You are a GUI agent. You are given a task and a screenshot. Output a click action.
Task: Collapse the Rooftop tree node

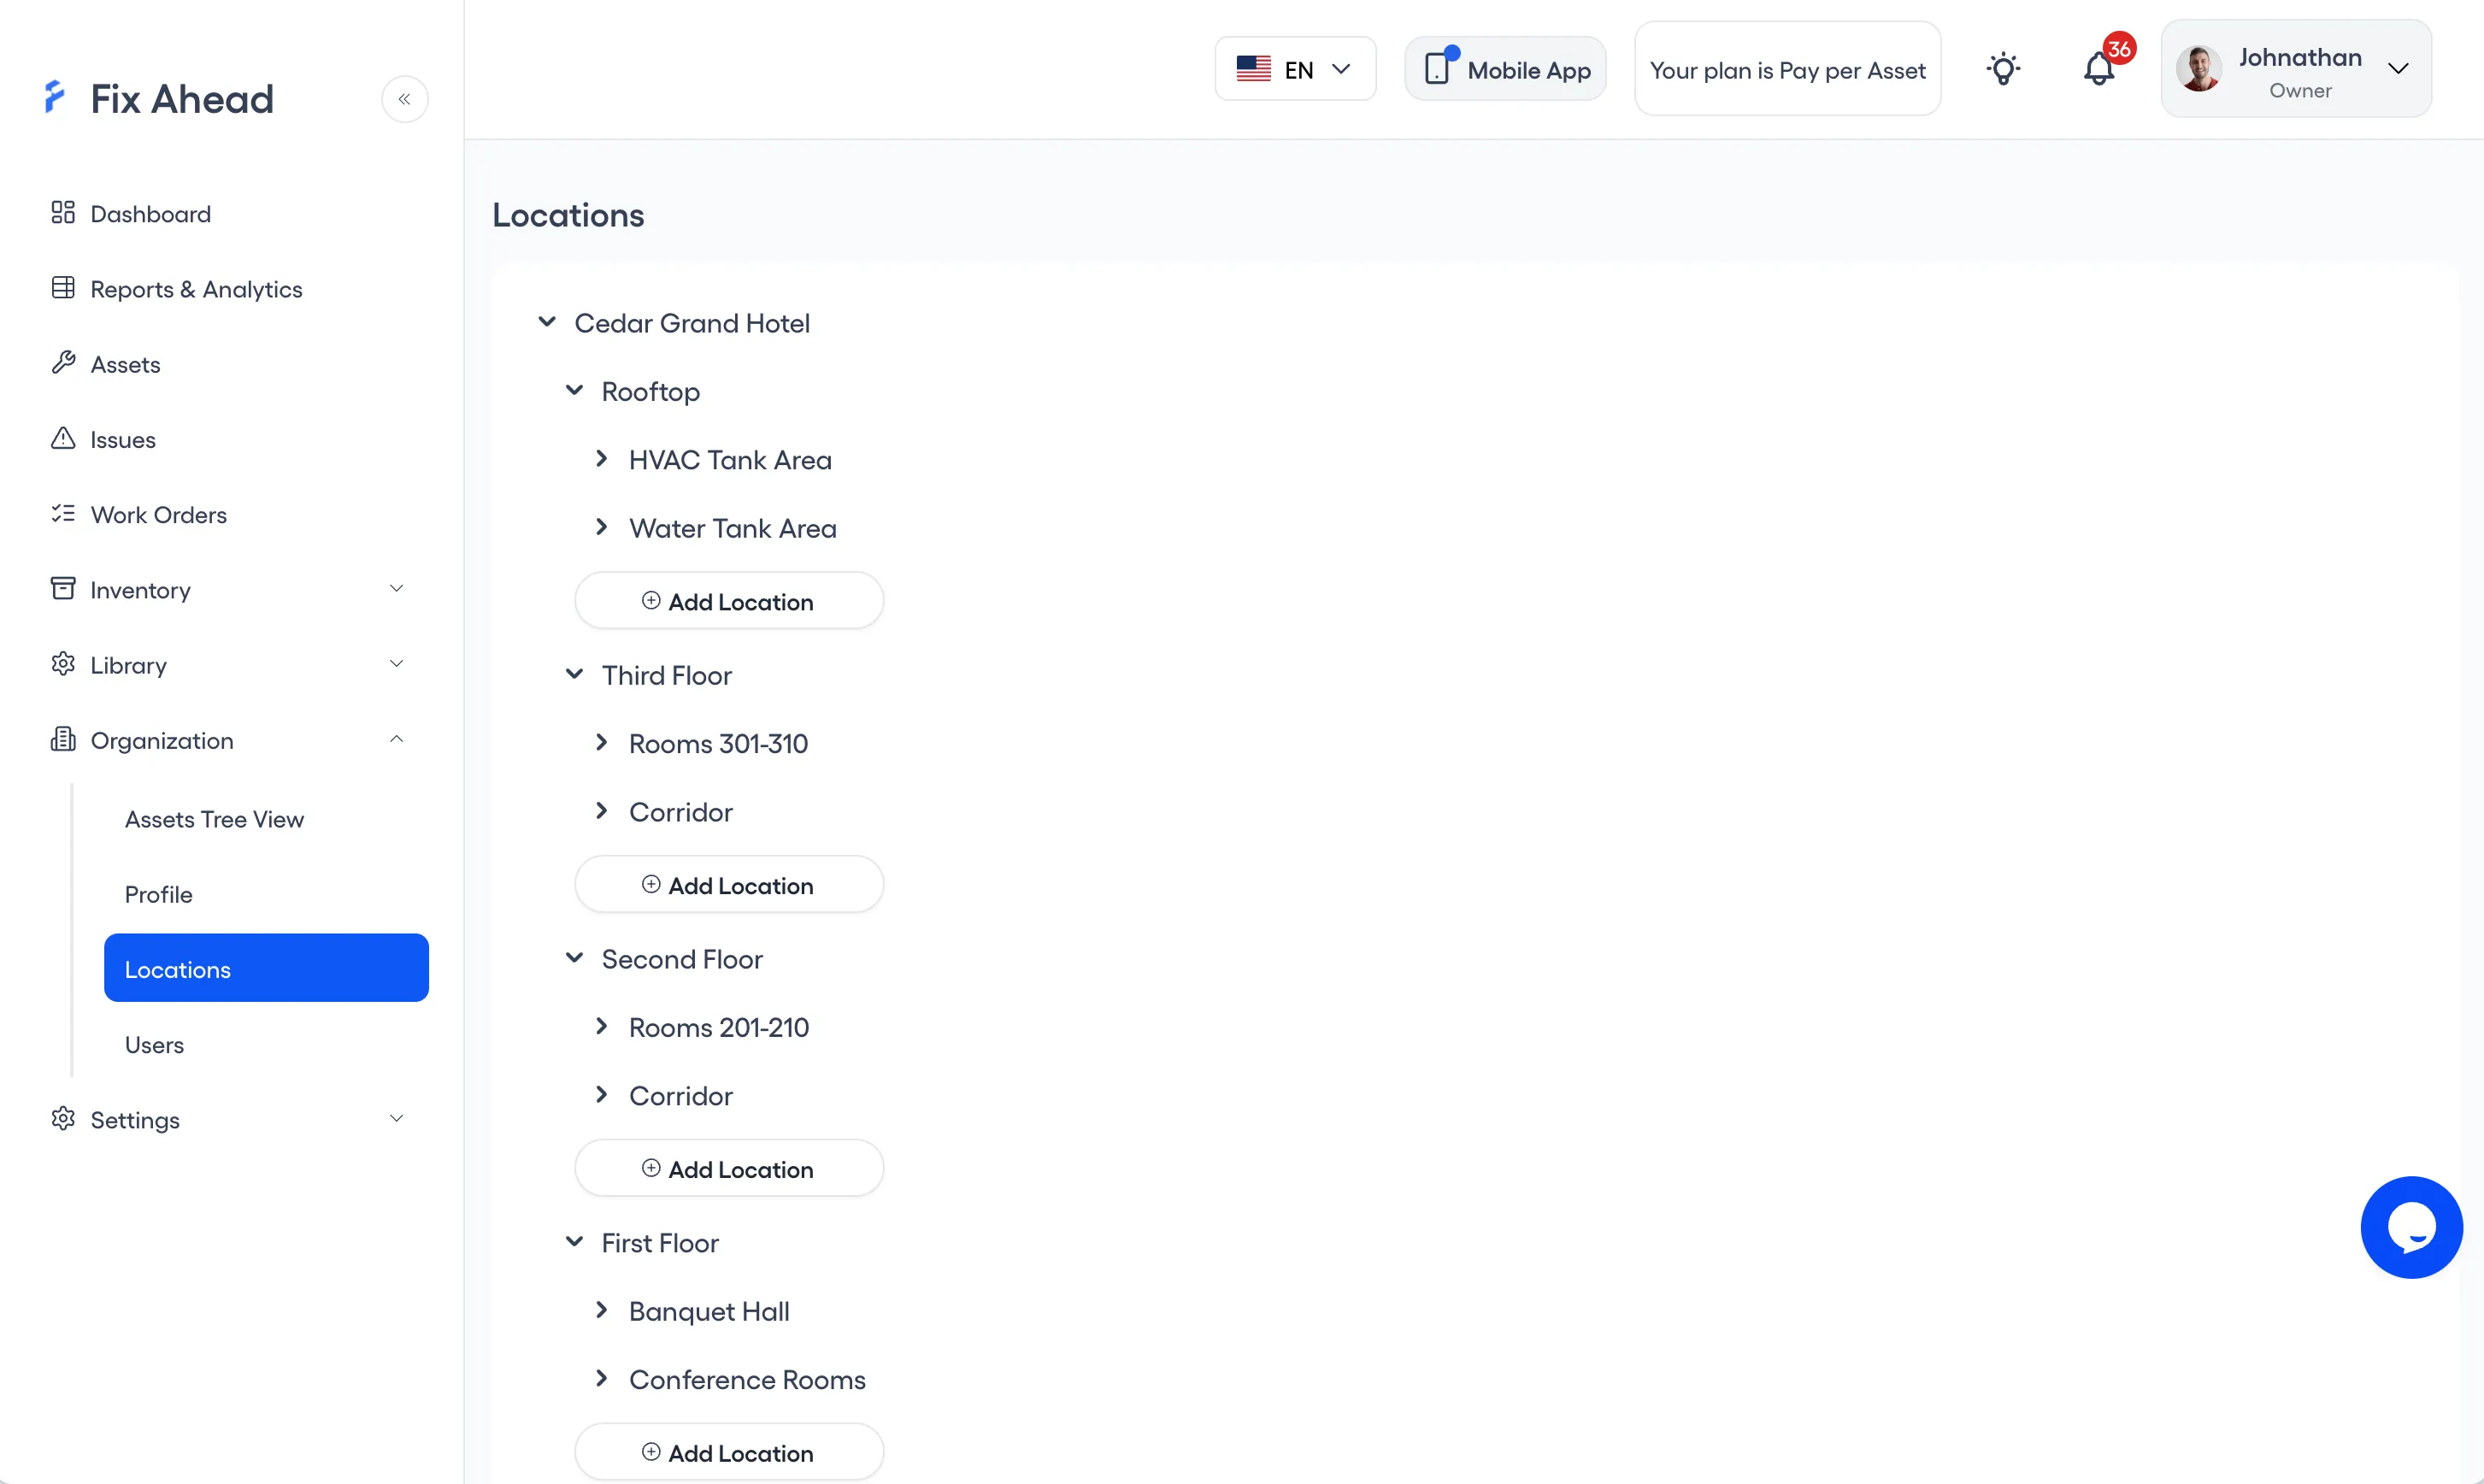(574, 390)
